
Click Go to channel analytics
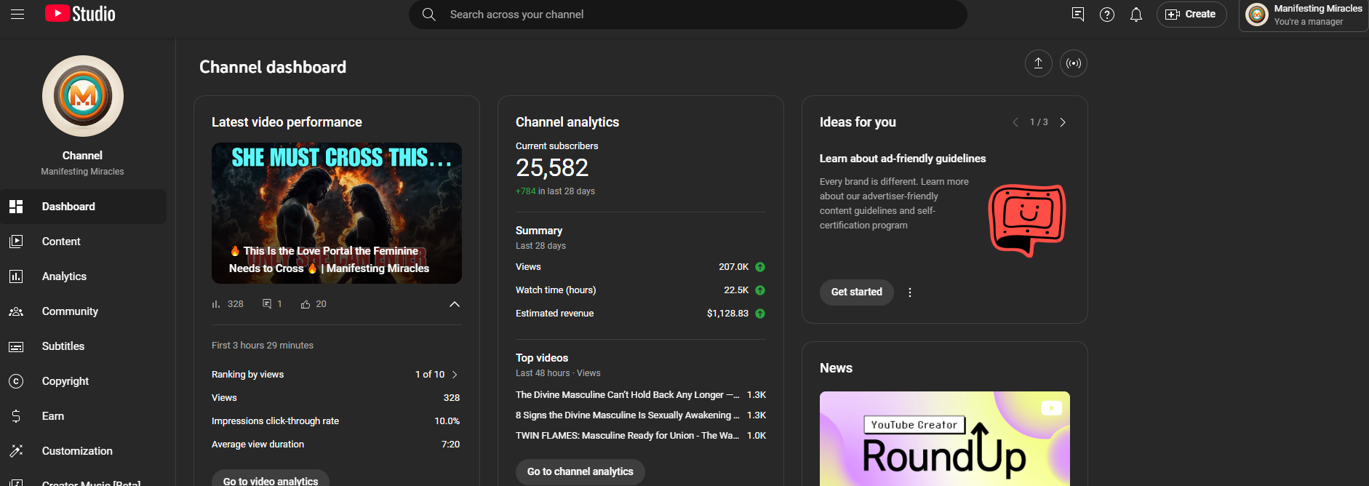point(580,471)
